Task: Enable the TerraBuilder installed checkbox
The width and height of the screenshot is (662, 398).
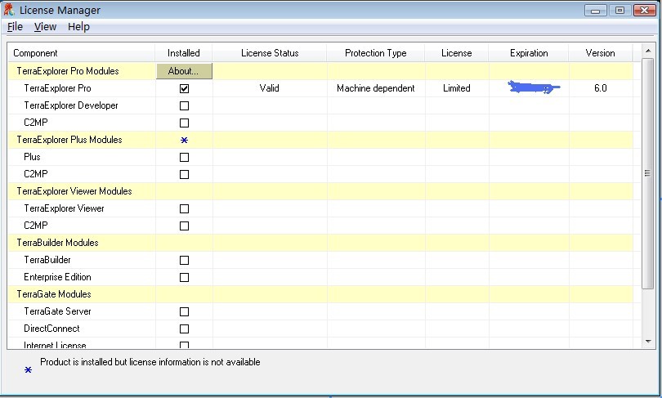Action: 184,260
